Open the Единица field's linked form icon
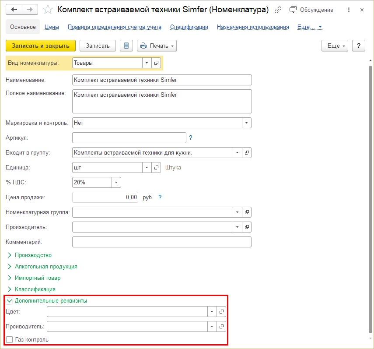The image size is (374, 349). [x=157, y=167]
